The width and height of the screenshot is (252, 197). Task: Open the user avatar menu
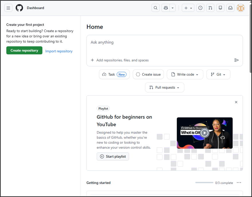pos(241,8)
